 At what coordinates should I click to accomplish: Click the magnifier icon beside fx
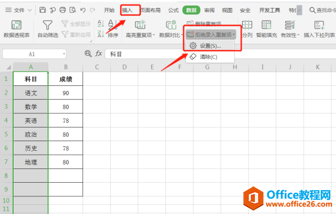click(x=88, y=53)
